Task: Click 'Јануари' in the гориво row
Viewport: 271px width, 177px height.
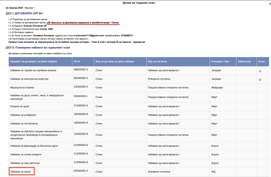Action: tap(216, 70)
